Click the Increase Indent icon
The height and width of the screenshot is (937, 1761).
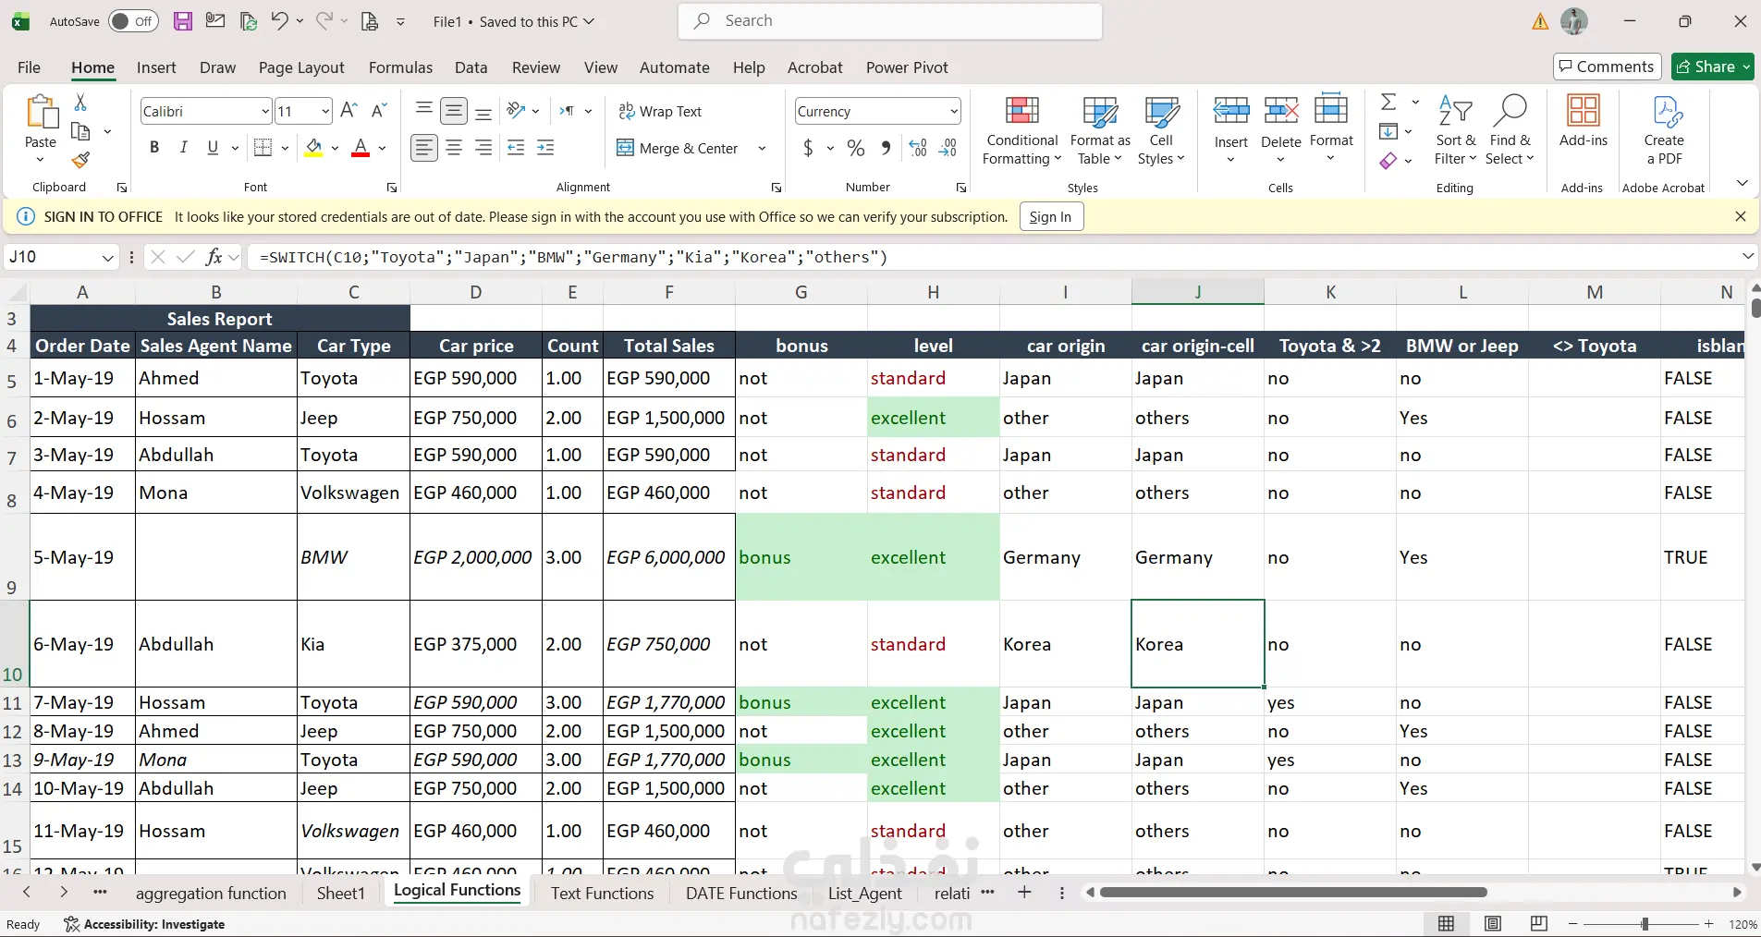coord(545,148)
